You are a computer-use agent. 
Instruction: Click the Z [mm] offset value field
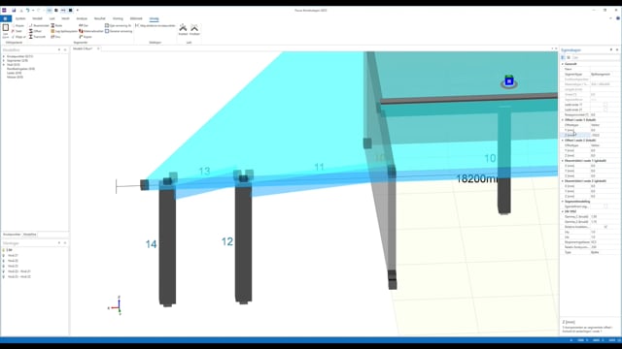click(605, 135)
